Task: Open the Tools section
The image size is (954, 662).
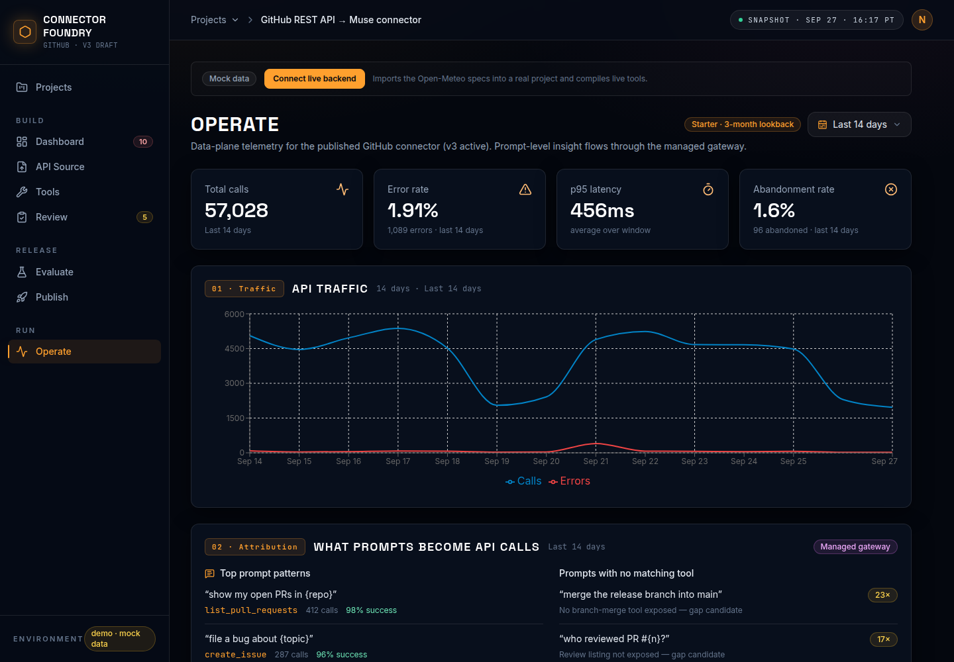Action: (85, 192)
